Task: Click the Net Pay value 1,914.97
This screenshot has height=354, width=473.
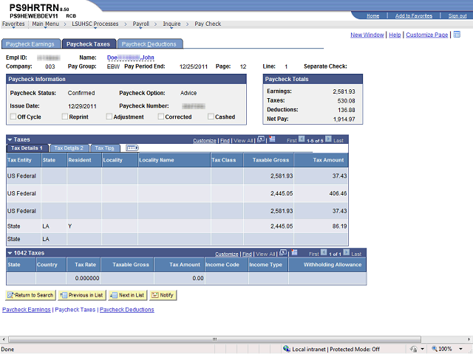Action: click(344, 119)
